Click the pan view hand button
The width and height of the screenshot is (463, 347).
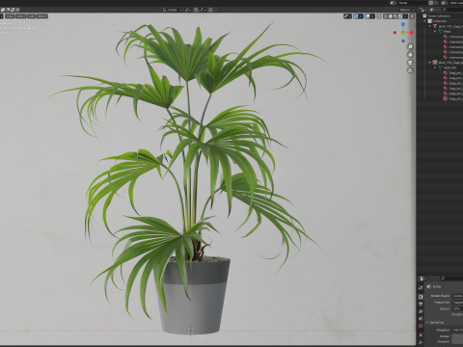[x=410, y=54]
